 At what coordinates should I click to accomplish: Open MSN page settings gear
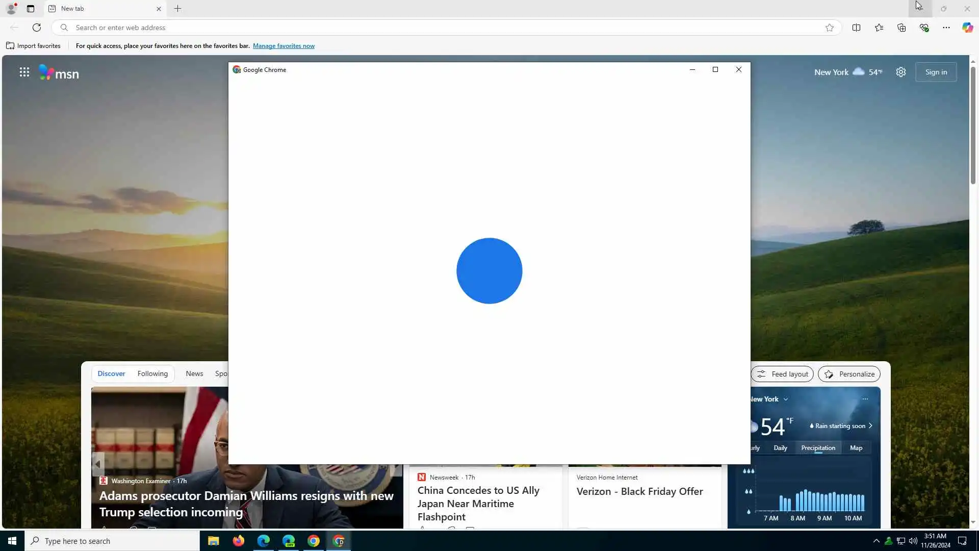click(900, 72)
